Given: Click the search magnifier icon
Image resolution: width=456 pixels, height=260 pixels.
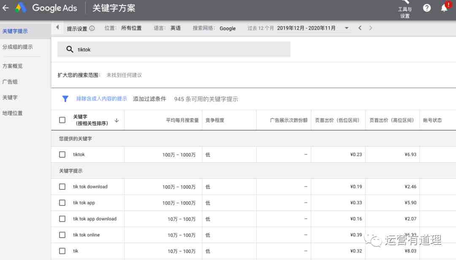Looking at the screenshot, I should point(70,49).
